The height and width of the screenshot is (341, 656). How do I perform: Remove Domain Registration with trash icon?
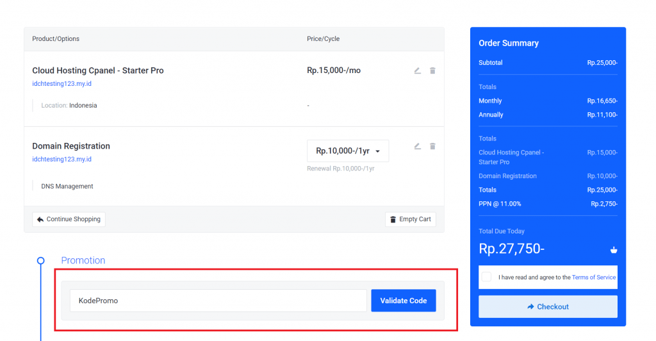pos(432,146)
